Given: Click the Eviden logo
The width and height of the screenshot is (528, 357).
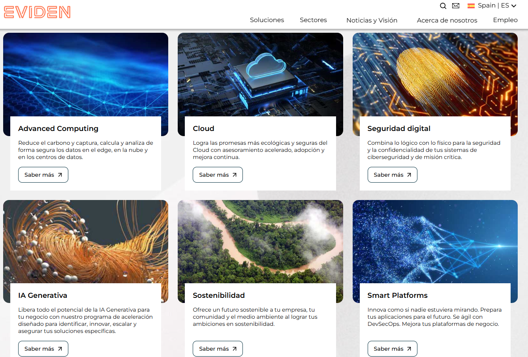Looking at the screenshot, I should point(37,12).
